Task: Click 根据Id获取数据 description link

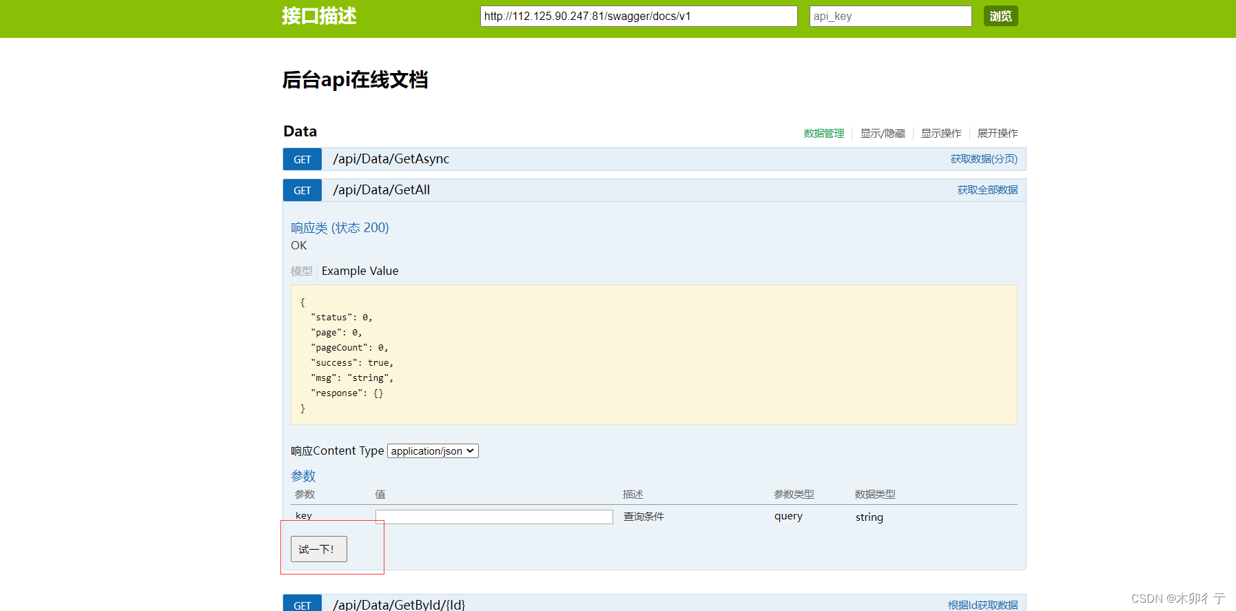Action: click(x=983, y=605)
